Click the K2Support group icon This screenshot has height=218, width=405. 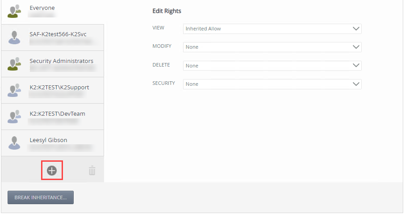(14, 90)
